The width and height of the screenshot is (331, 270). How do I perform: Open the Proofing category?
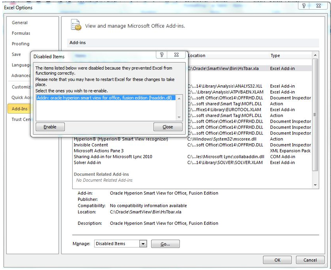pos(21,44)
